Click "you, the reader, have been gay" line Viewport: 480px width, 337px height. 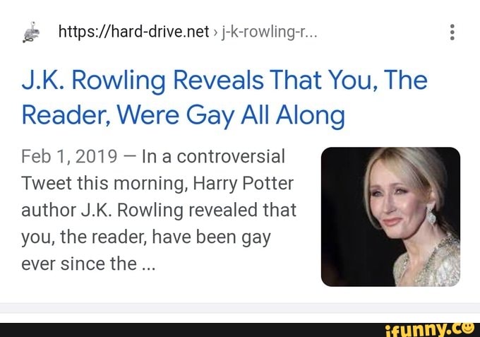(146, 237)
